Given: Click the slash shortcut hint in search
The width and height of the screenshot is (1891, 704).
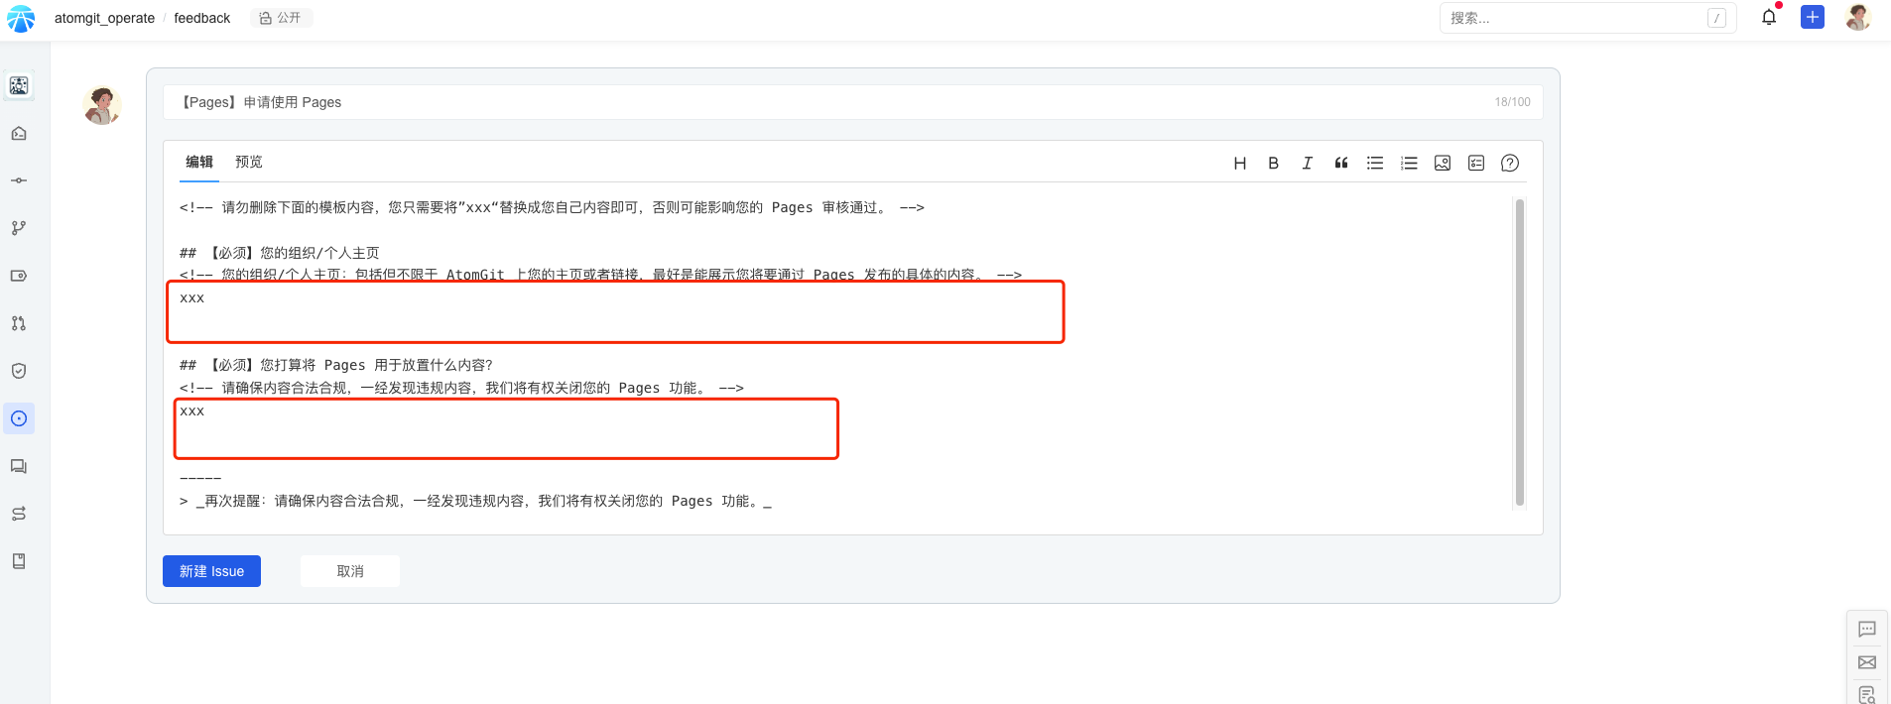Looking at the screenshot, I should point(1716,18).
